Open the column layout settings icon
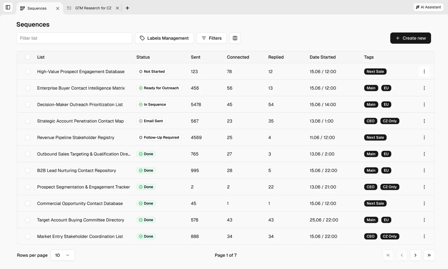The image size is (448, 269). [x=235, y=38]
